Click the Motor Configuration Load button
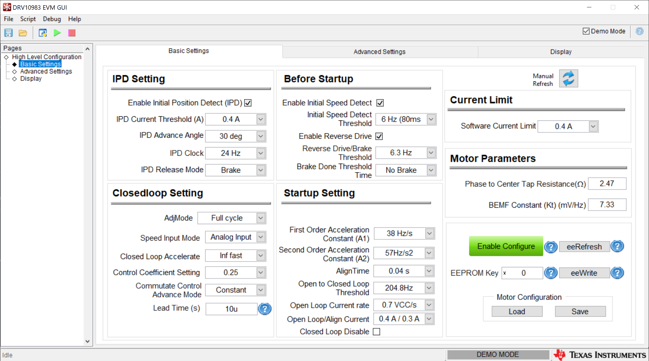Image resolution: width=649 pixels, height=361 pixels. [x=517, y=311]
